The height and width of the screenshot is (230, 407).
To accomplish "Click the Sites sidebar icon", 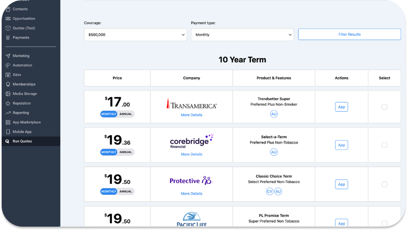I will point(8,75).
